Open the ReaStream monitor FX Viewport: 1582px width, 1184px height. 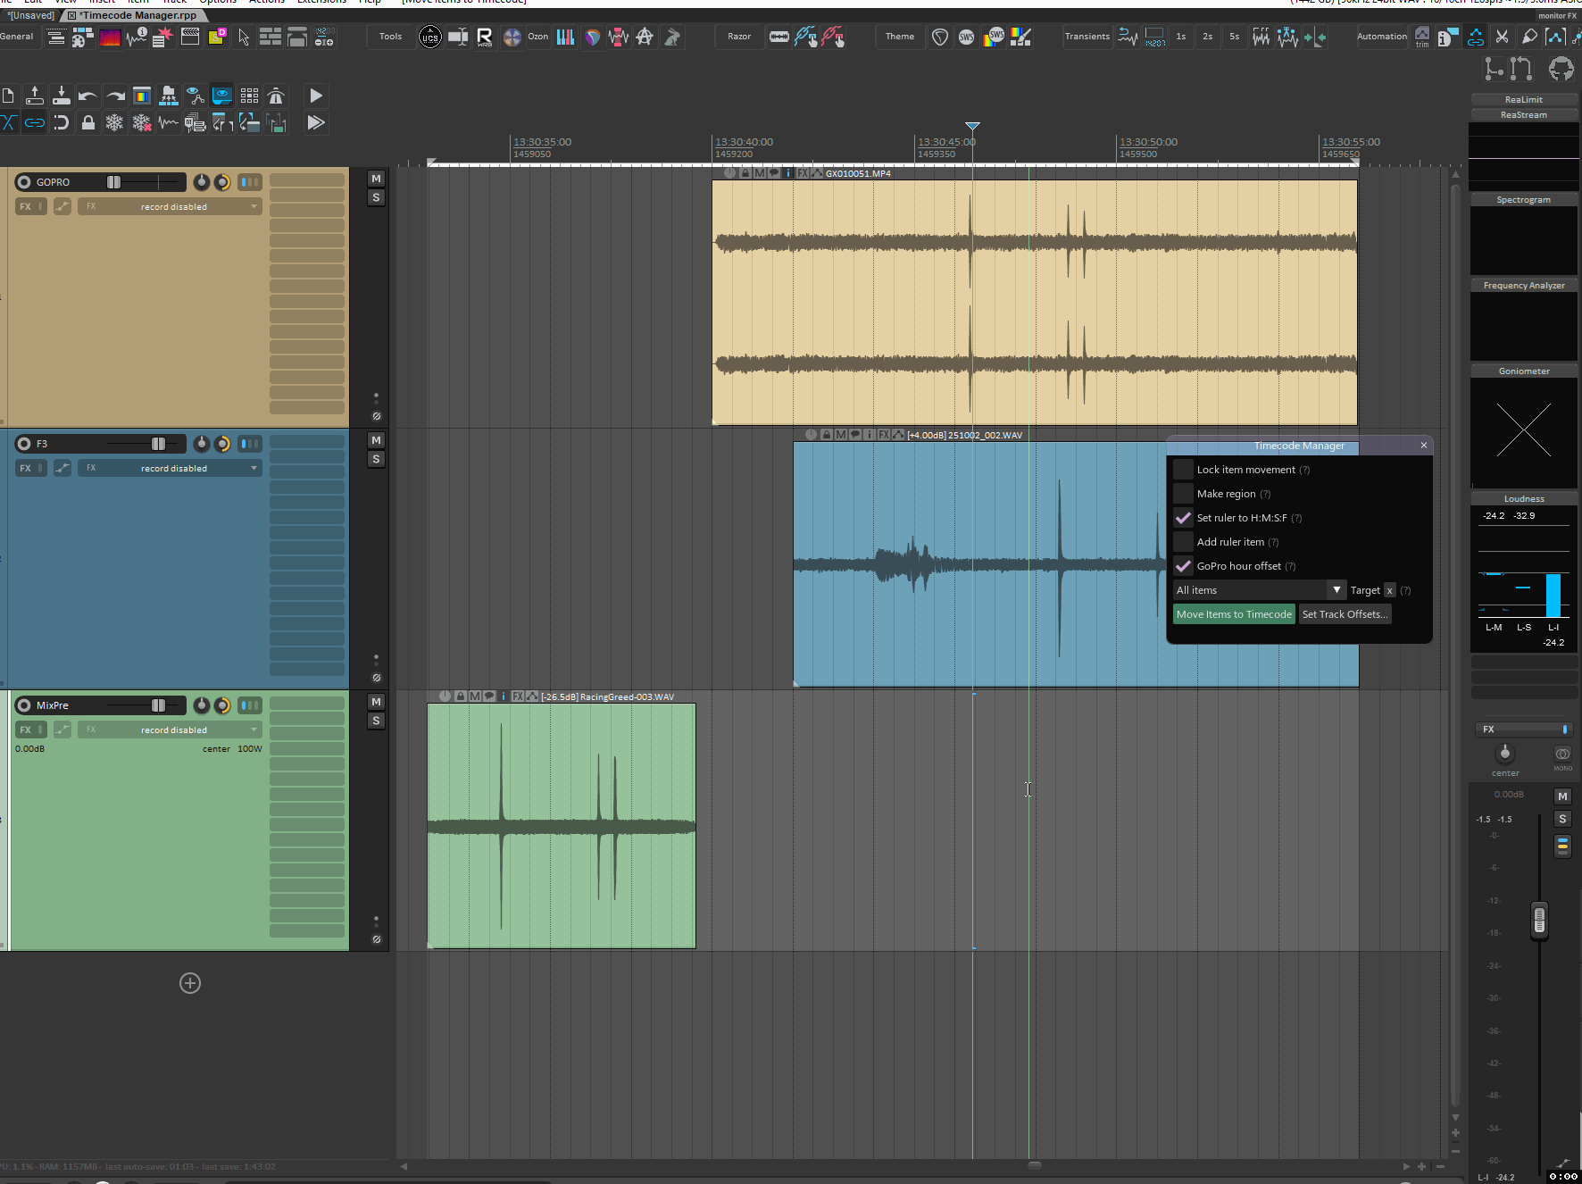click(1524, 115)
